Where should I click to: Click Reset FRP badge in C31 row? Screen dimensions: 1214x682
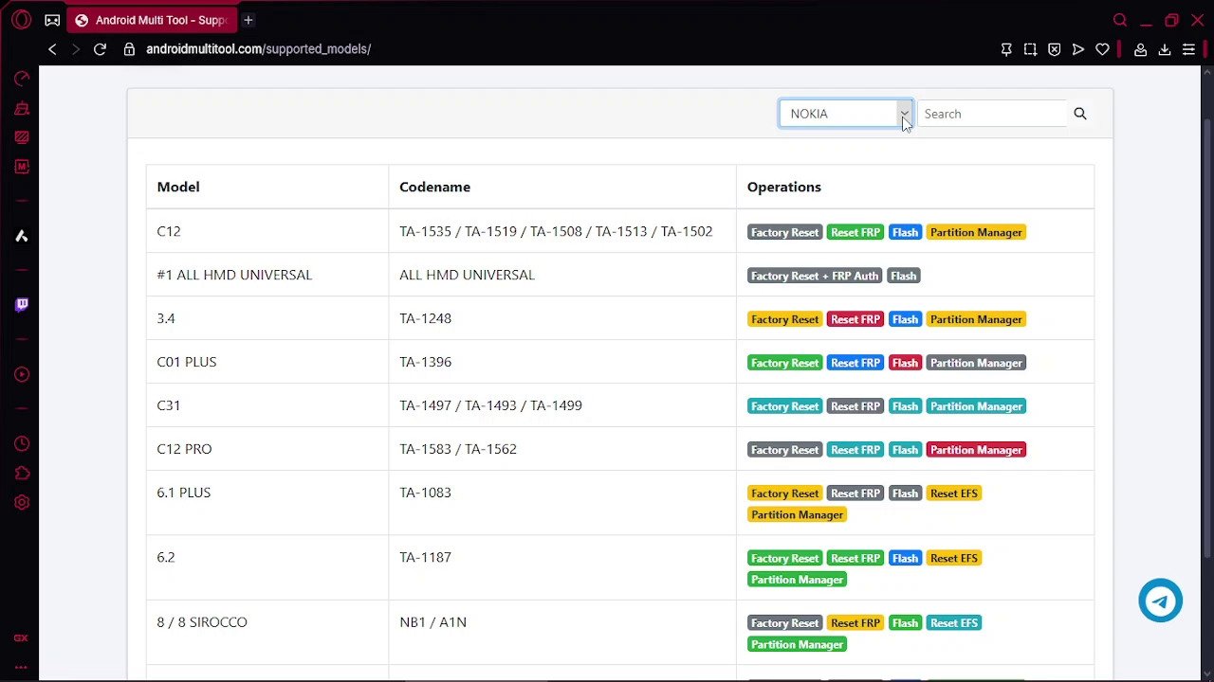855,406
